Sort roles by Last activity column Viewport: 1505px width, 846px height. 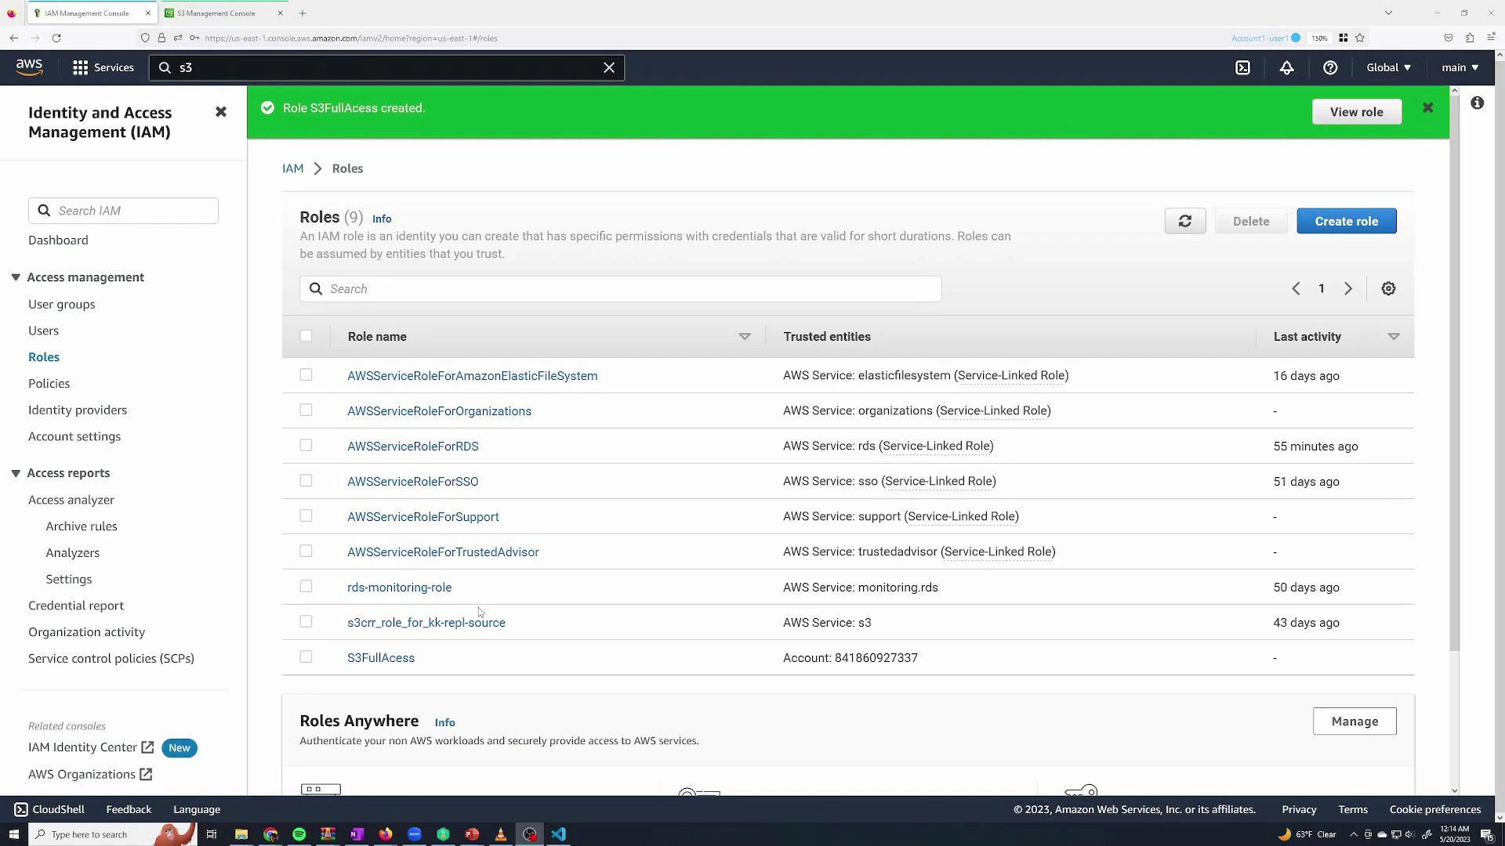[1306, 336]
